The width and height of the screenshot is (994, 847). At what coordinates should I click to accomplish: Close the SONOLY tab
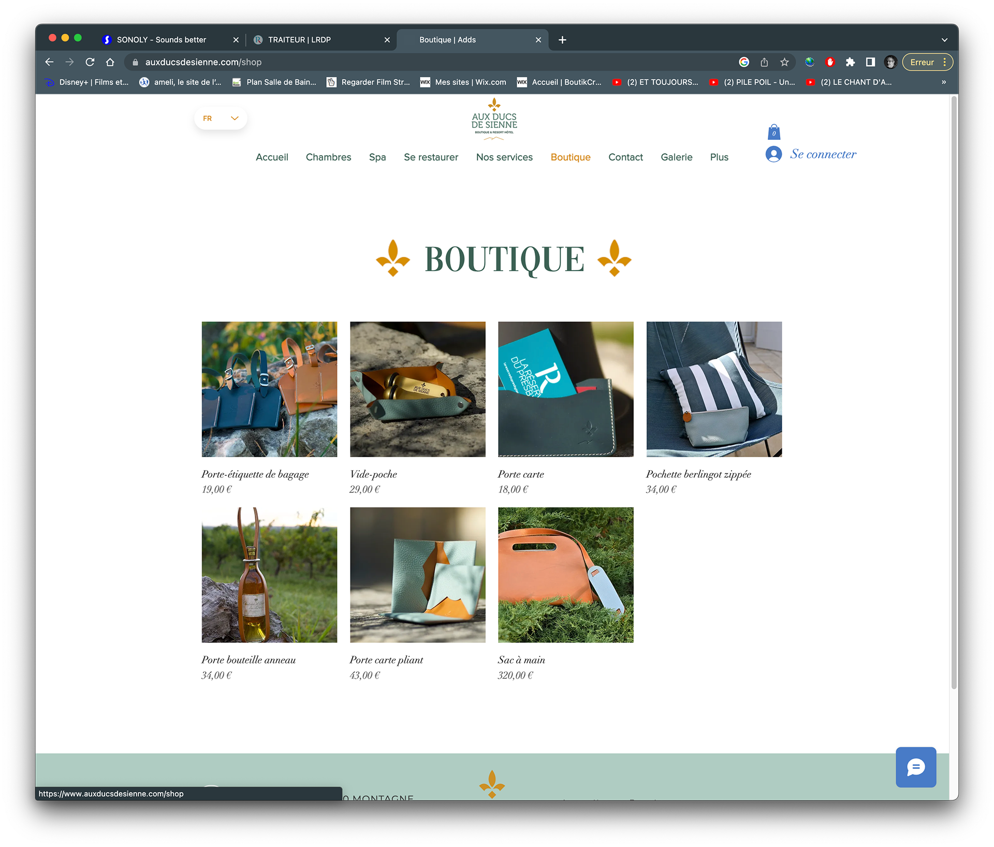pos(236,40)
